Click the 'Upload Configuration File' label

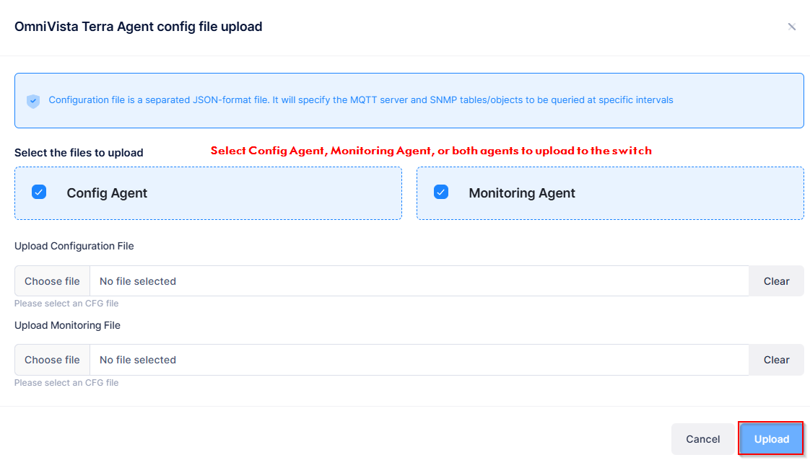[x=74, y=246]
